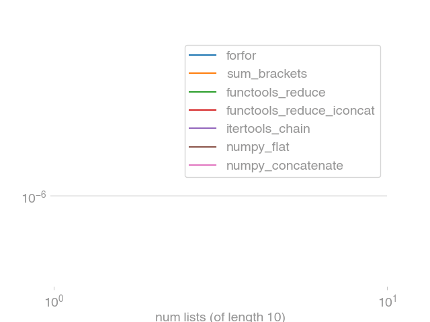
Task: Click the orange sum_brackets legend line
Action: tap(203, 73)
